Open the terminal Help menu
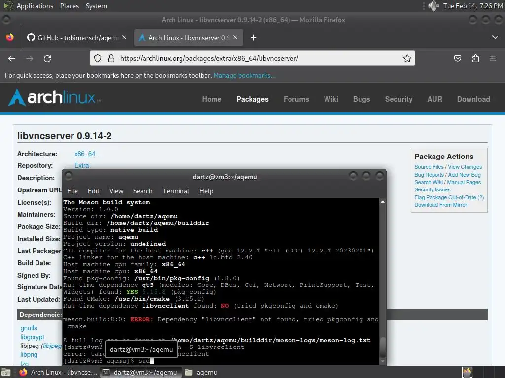 point(206,191)
